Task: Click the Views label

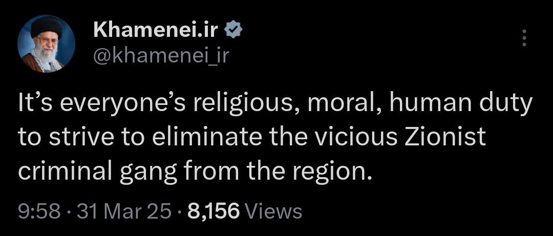Action: tap(274, 210)
